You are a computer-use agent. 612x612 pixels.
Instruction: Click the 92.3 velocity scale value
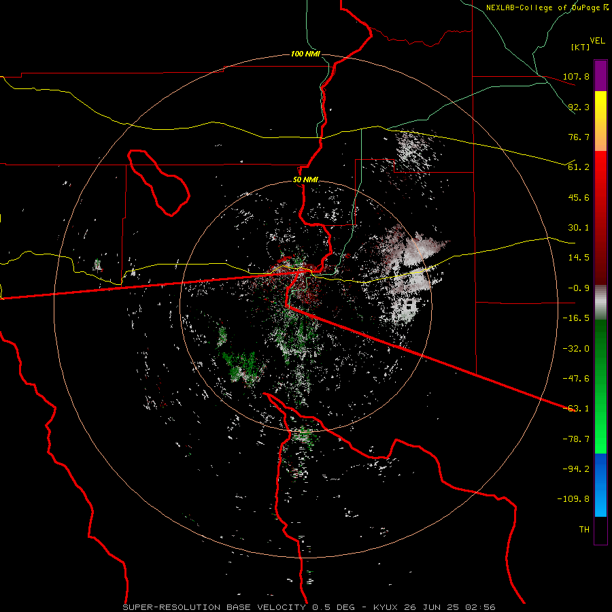click(x=579, y=107)
